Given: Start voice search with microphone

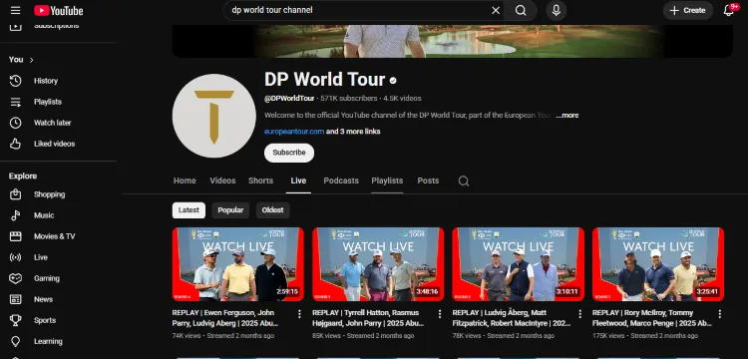Looking at the screenshot, I should [x=556, y=11].
